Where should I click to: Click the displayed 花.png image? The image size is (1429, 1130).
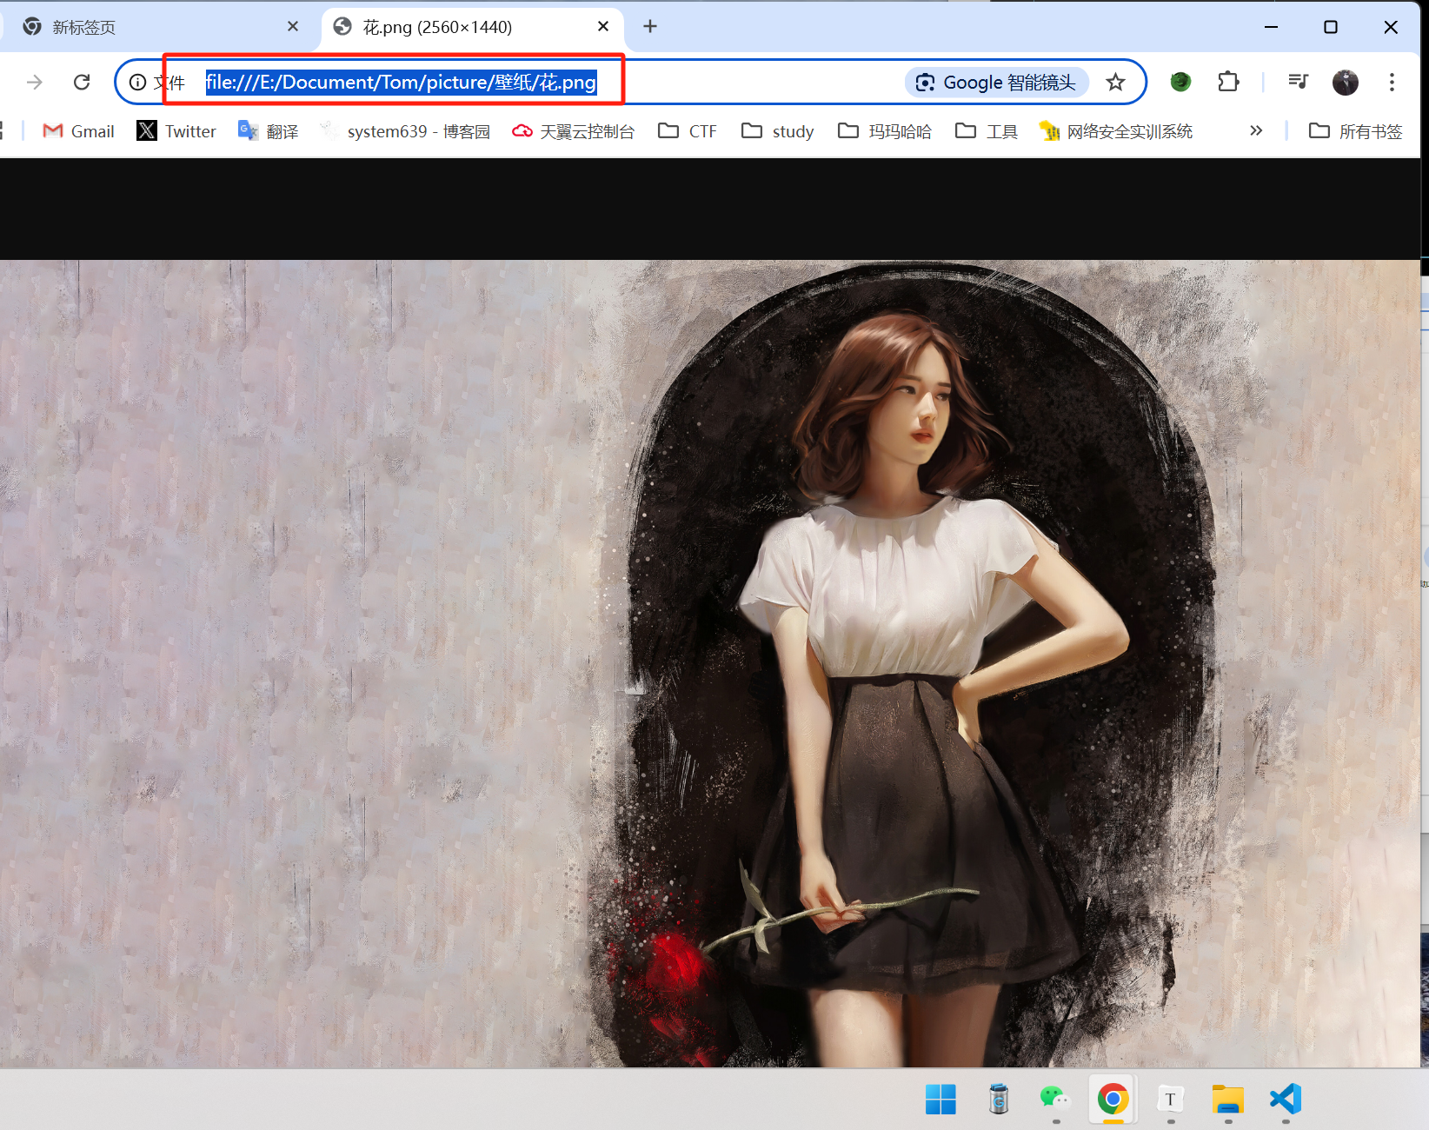(x=709, y=663)
